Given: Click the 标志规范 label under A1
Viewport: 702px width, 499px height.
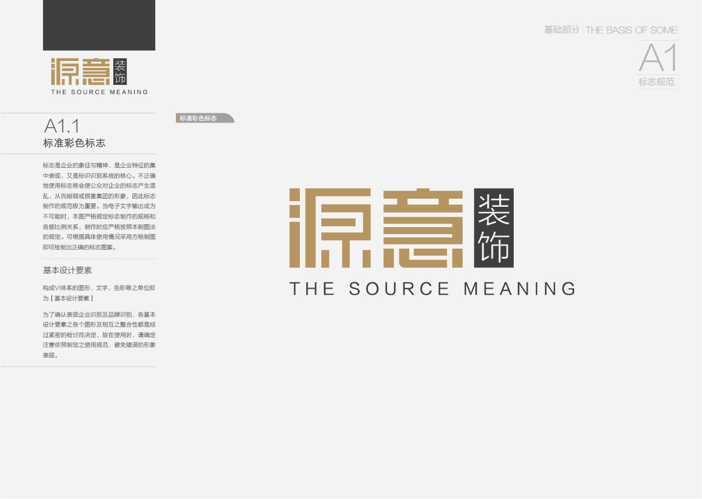Looking at the screenshot, I should [x=657, y=82].
